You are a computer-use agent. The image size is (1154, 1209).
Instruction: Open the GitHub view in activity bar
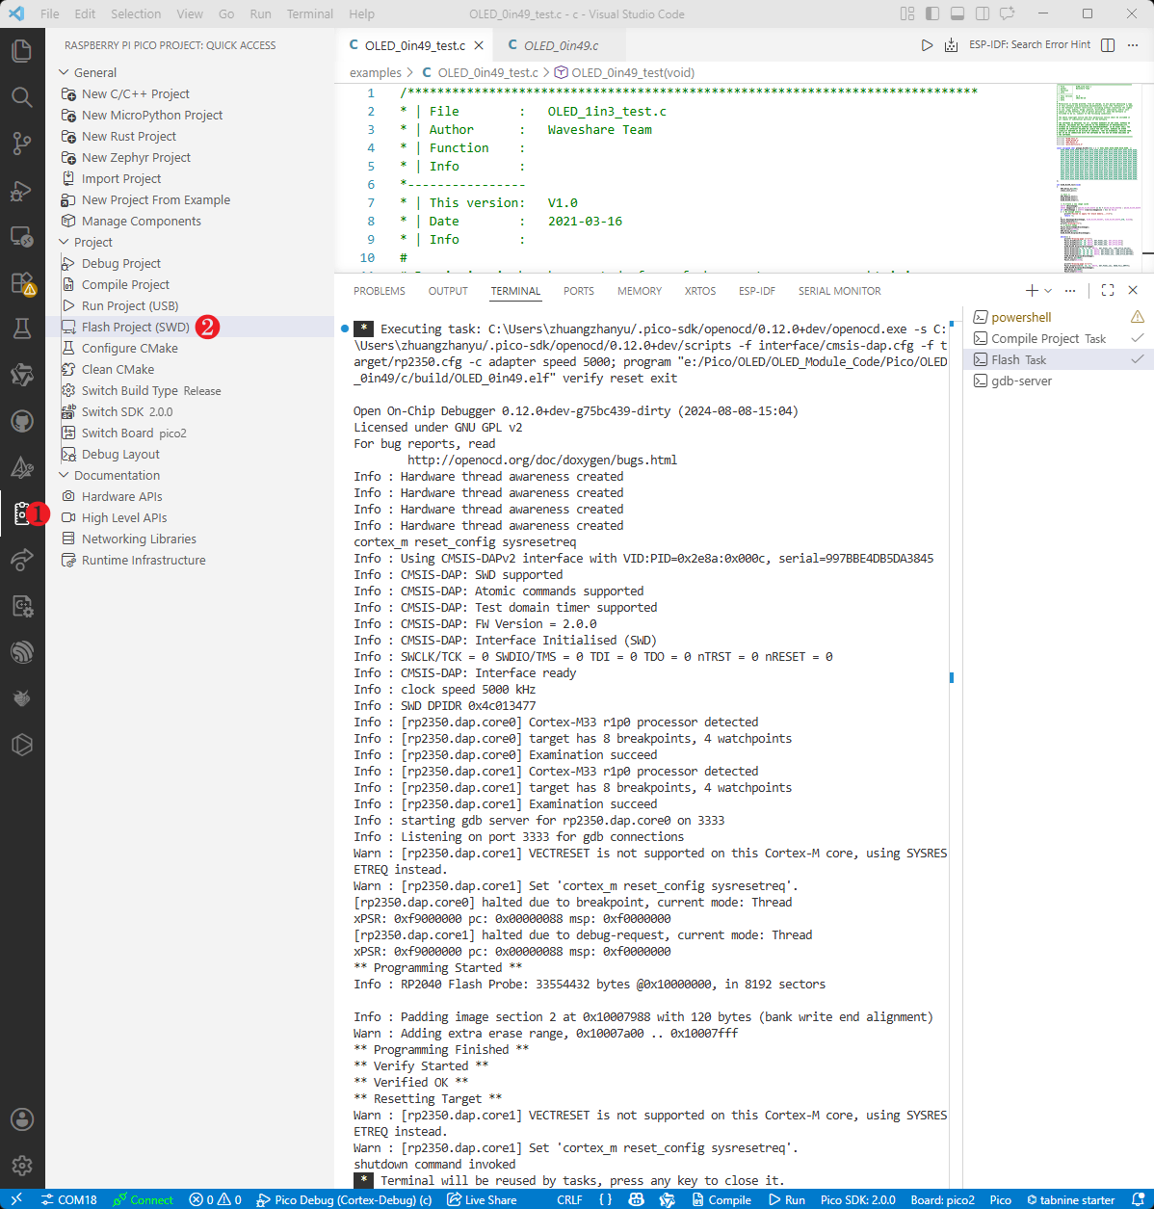22,421
